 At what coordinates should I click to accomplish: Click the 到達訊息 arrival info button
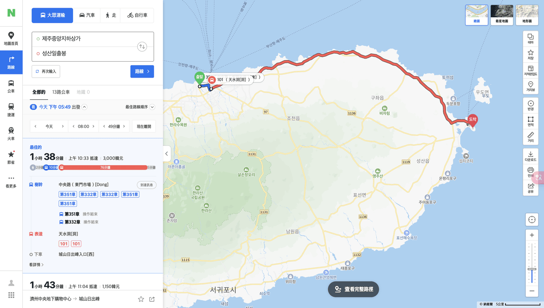(147, 185)
